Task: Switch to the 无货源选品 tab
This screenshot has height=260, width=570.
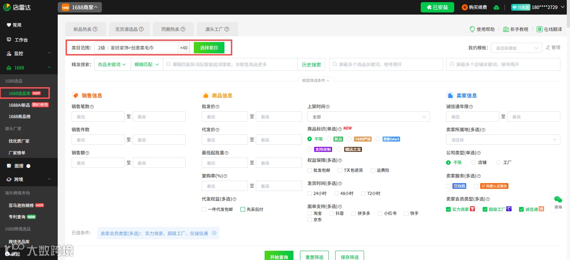Action: [x=129, y=29]
